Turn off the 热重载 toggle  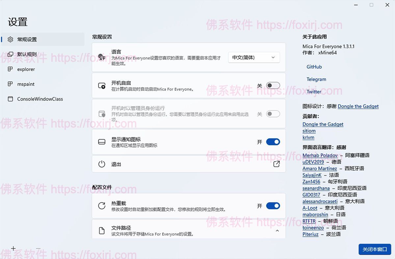pos(272,206)
